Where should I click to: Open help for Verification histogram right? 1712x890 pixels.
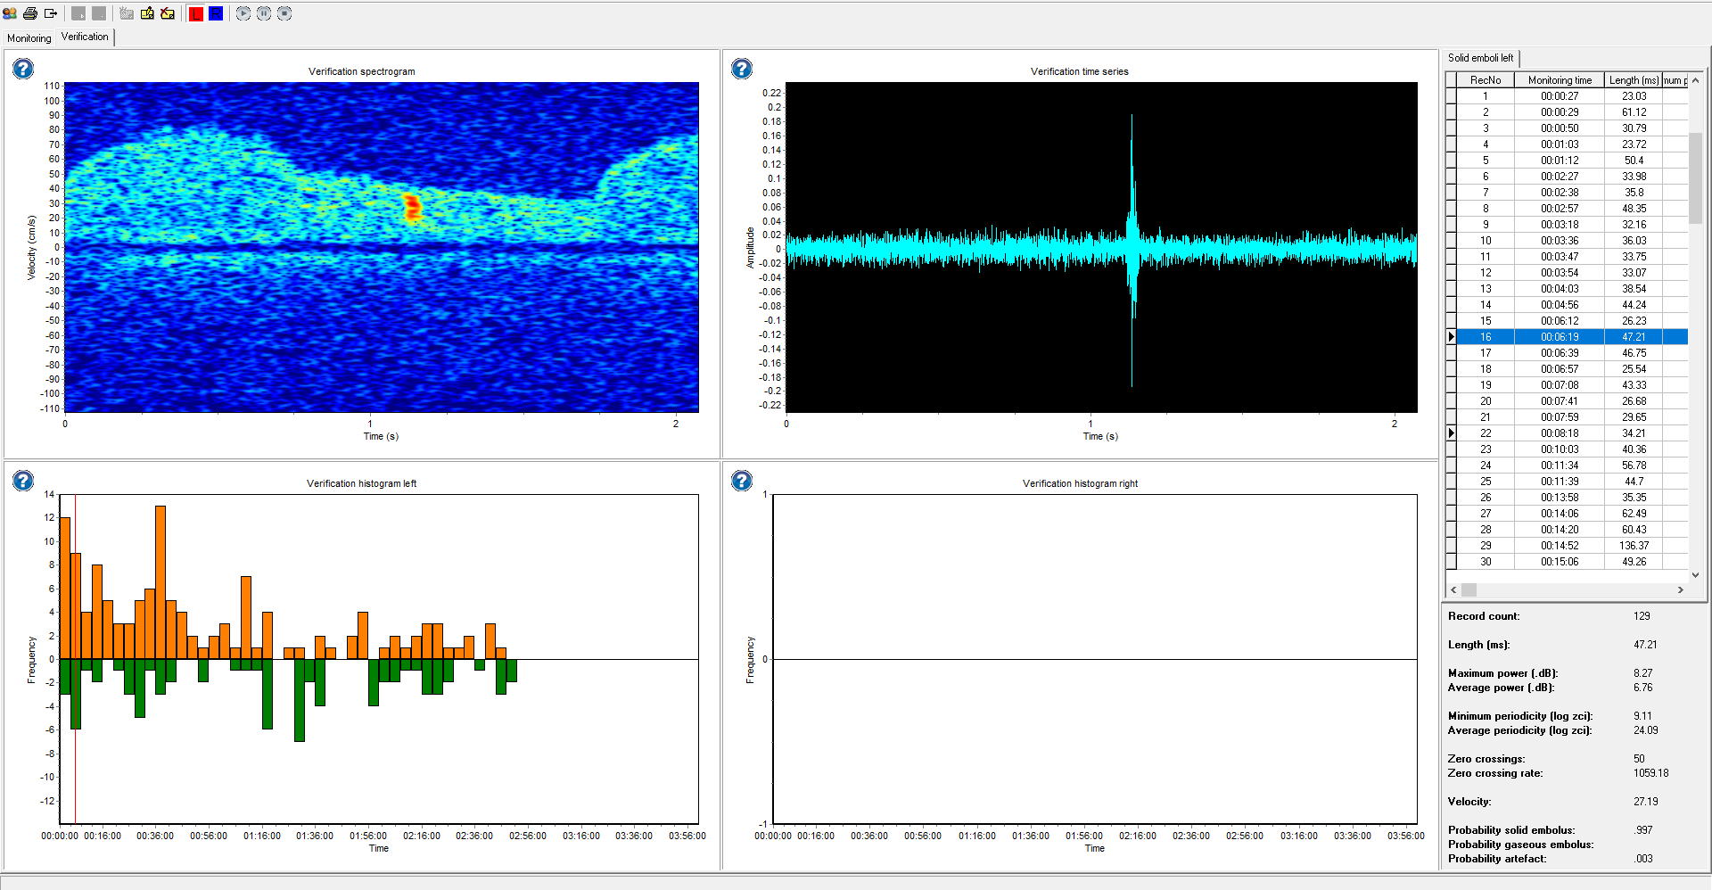742,481
